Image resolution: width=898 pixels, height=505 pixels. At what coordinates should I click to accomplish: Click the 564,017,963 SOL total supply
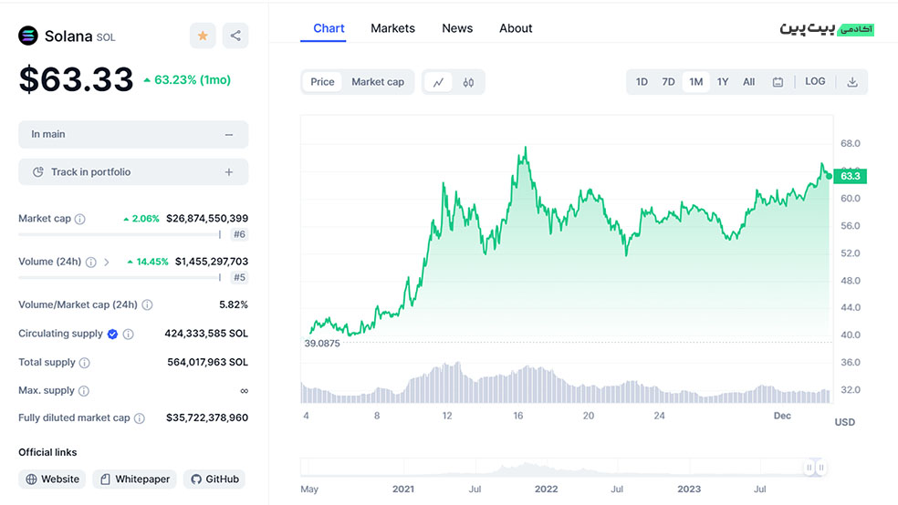pyautogui.click(x=208, y=362)
